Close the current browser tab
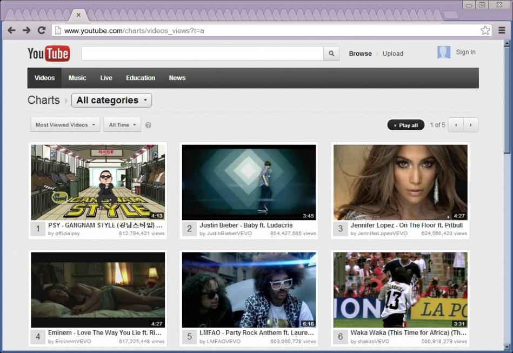Viewport: 513px width, 353px height. click(x=78, y=15)
